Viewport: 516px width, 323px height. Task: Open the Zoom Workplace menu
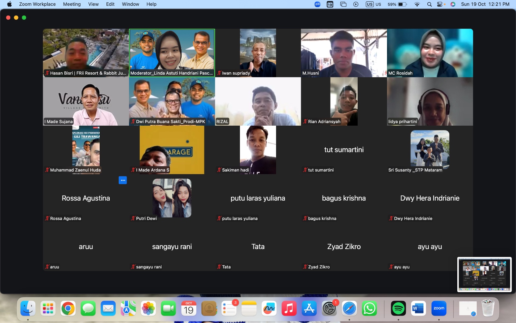(37, 4)
